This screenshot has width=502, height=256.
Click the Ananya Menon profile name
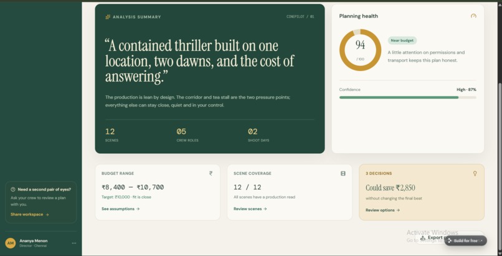click(33, 240)
